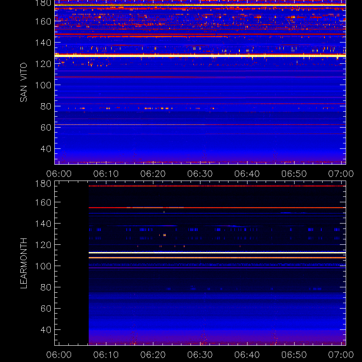362x362 pixels.
Task: Select the 60 tick label on San Vito axis
Action: coord(46,128)
